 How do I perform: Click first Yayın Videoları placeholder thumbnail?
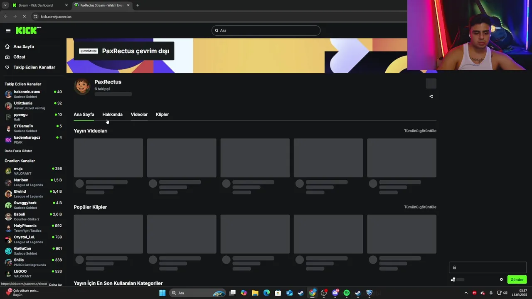tap(108, 158)
